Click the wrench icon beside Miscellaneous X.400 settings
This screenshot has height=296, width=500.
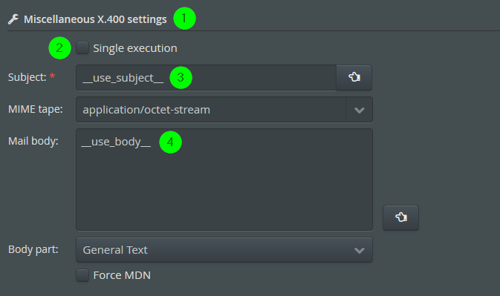[x=13, y=19]
